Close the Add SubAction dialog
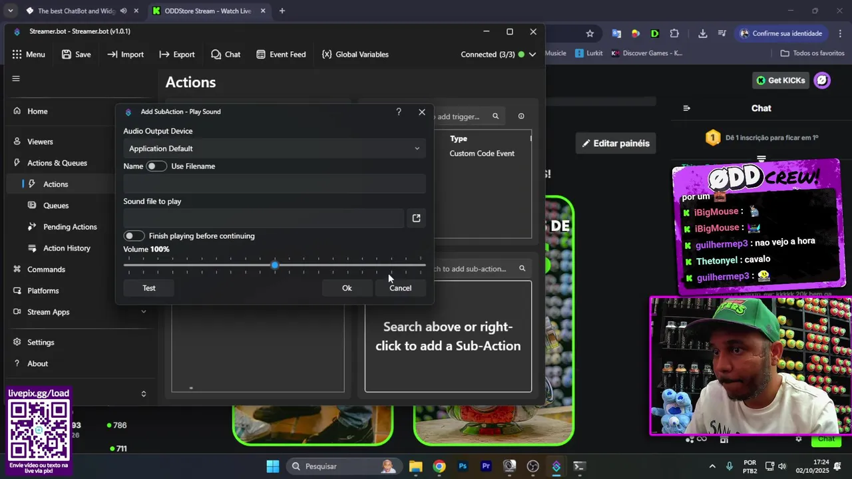Screen dimensions: 852x479 pos(422,112)
